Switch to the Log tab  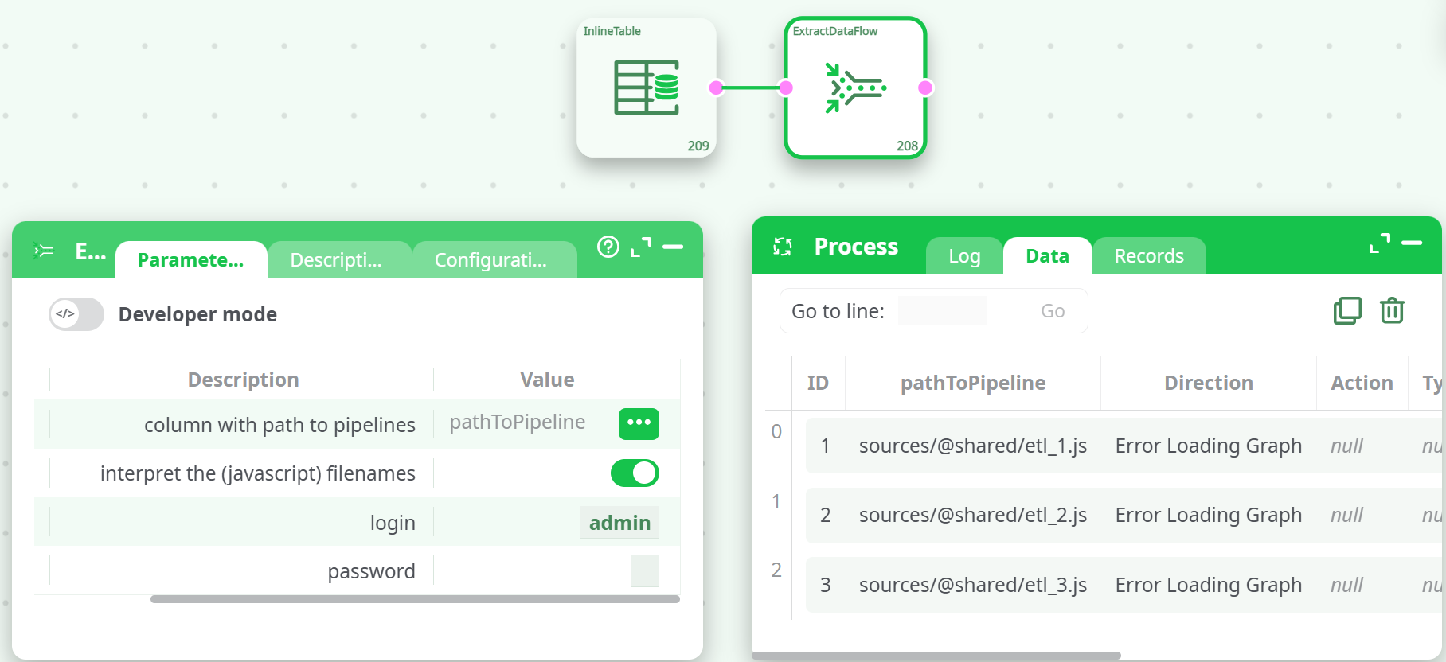(x=964, y=256)
